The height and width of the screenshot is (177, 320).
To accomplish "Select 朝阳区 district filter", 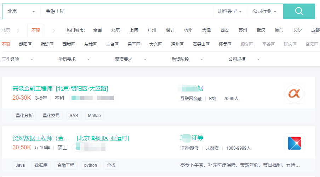I will (25, 44).
